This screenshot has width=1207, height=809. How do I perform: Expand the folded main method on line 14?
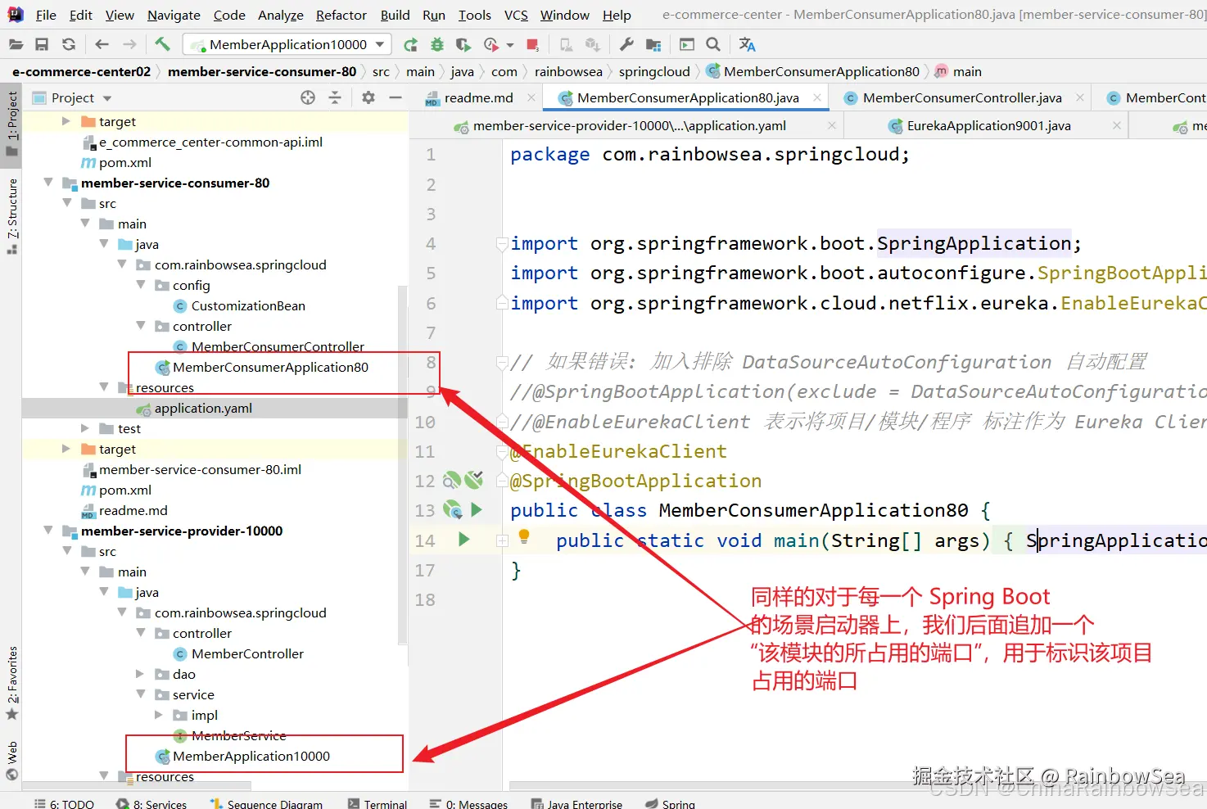click(x=502, y=540)
